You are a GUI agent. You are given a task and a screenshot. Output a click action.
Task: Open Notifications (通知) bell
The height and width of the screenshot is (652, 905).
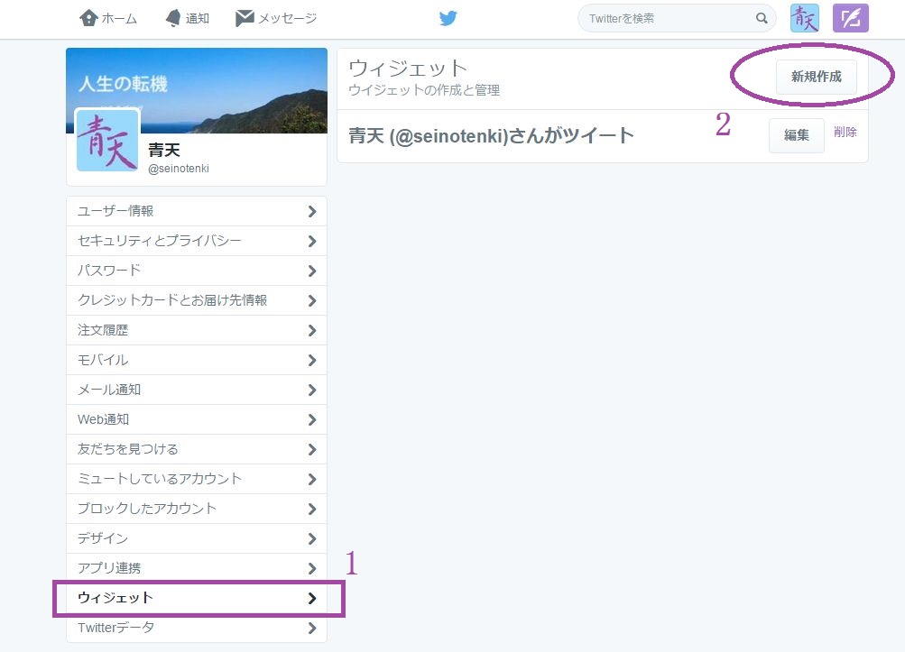point(187,18)
